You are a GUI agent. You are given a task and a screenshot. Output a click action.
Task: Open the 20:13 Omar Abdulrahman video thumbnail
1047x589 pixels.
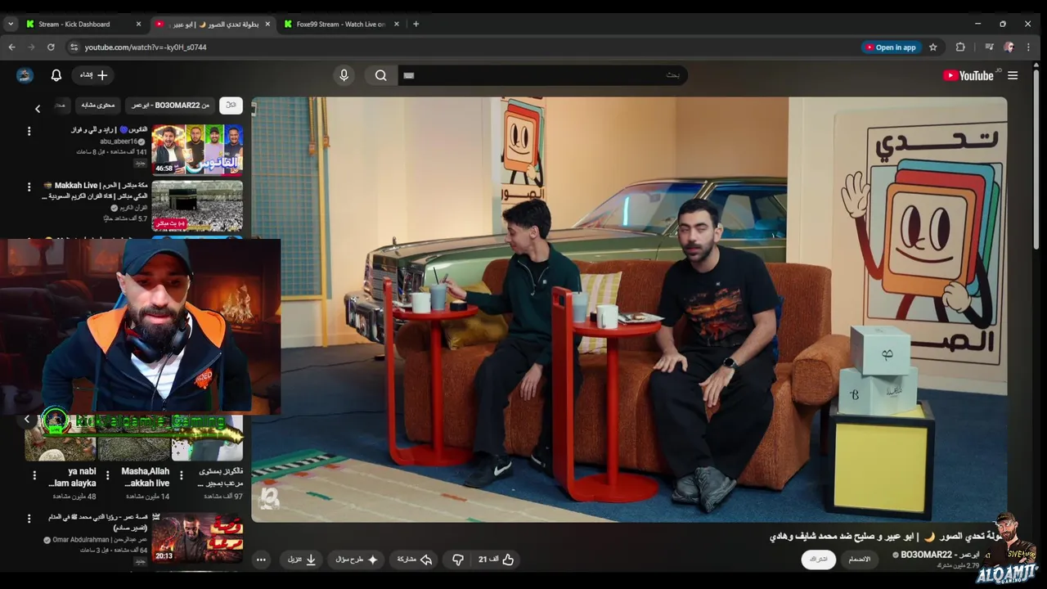[x=197, y=537]
